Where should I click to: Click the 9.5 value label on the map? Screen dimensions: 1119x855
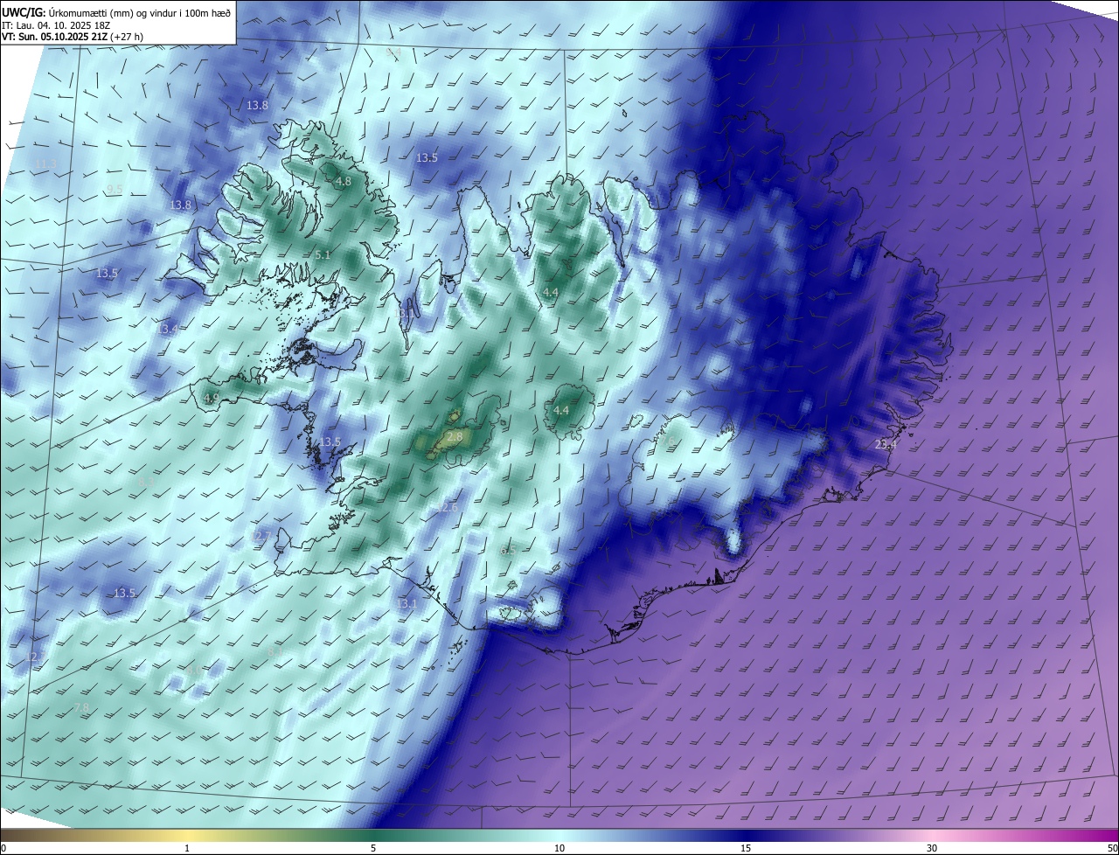coord(115,190)
